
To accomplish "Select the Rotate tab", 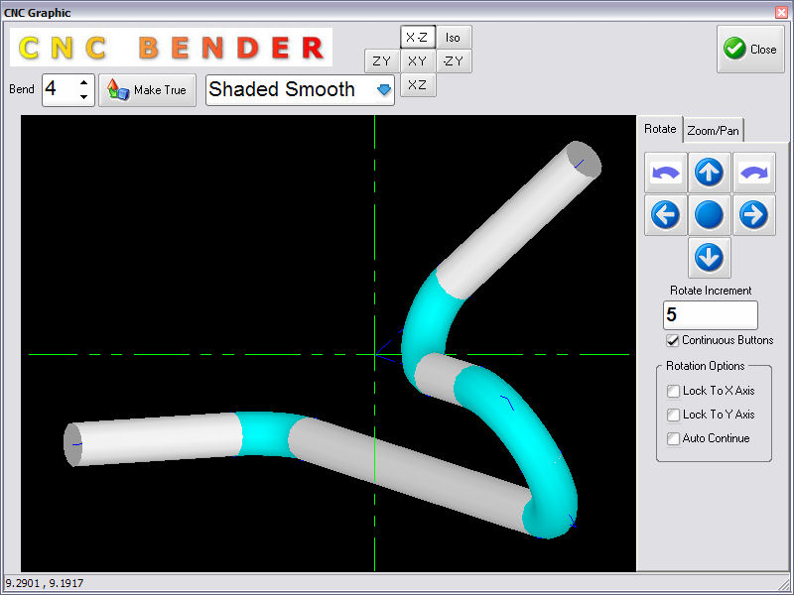I will click(660, 129).
